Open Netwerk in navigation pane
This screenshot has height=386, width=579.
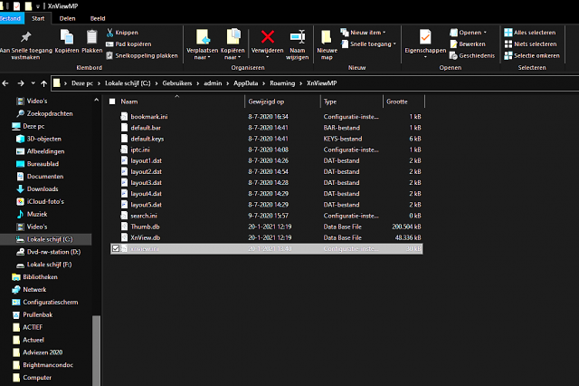coord(29,290)
